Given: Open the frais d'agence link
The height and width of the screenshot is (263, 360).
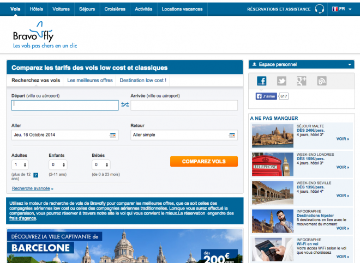Looking at the screenshot, I should tap(23, 218).
